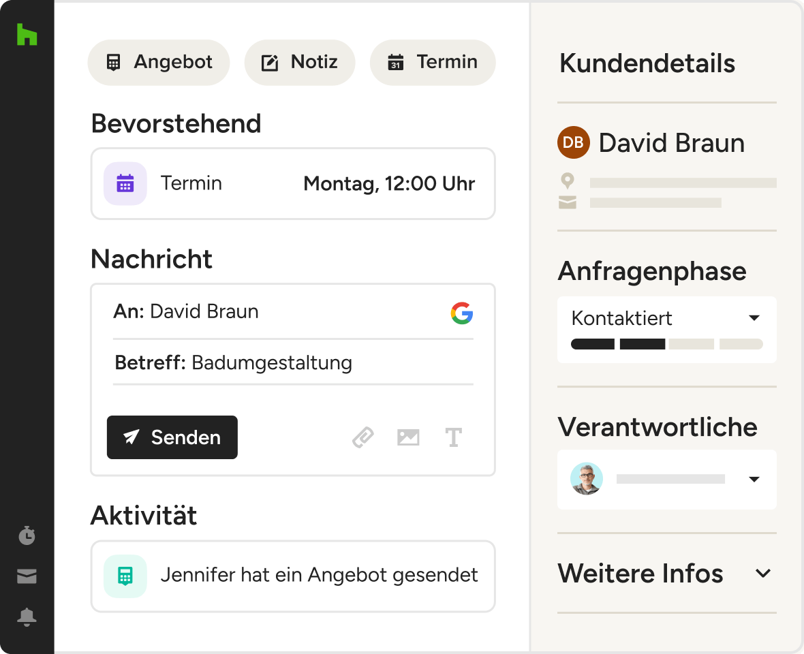Click the Houzz logo in sidebar
The height and width of the screenshot is (654, 804).
click(x=27, y=34)
